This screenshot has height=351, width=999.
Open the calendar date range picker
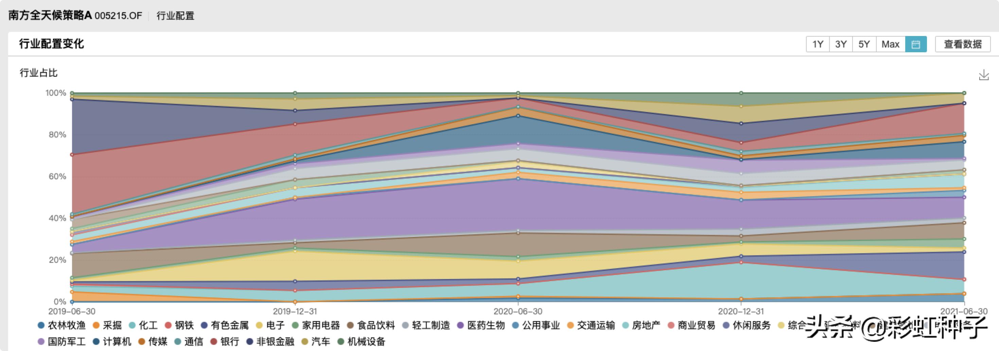pyautogui.click(x=916, y=44)
